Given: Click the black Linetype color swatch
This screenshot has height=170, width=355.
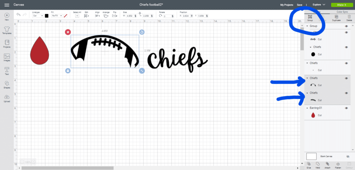Looking at the screenshot, I should point(47,16).
